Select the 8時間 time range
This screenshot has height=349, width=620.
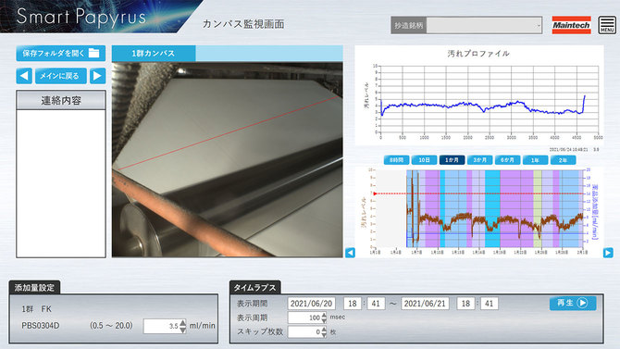(396, 160)
